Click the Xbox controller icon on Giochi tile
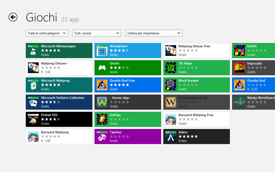Screen dimensions: 275x172 coord(102,68)
